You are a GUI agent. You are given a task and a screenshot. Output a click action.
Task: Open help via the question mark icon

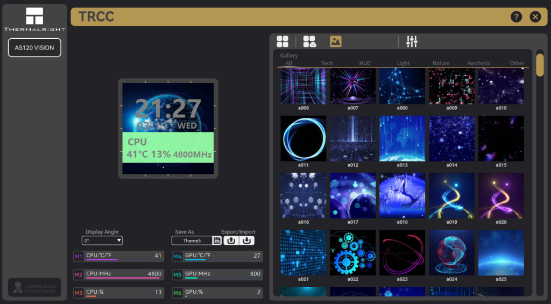pyautogui.click(x=516, y=17)
